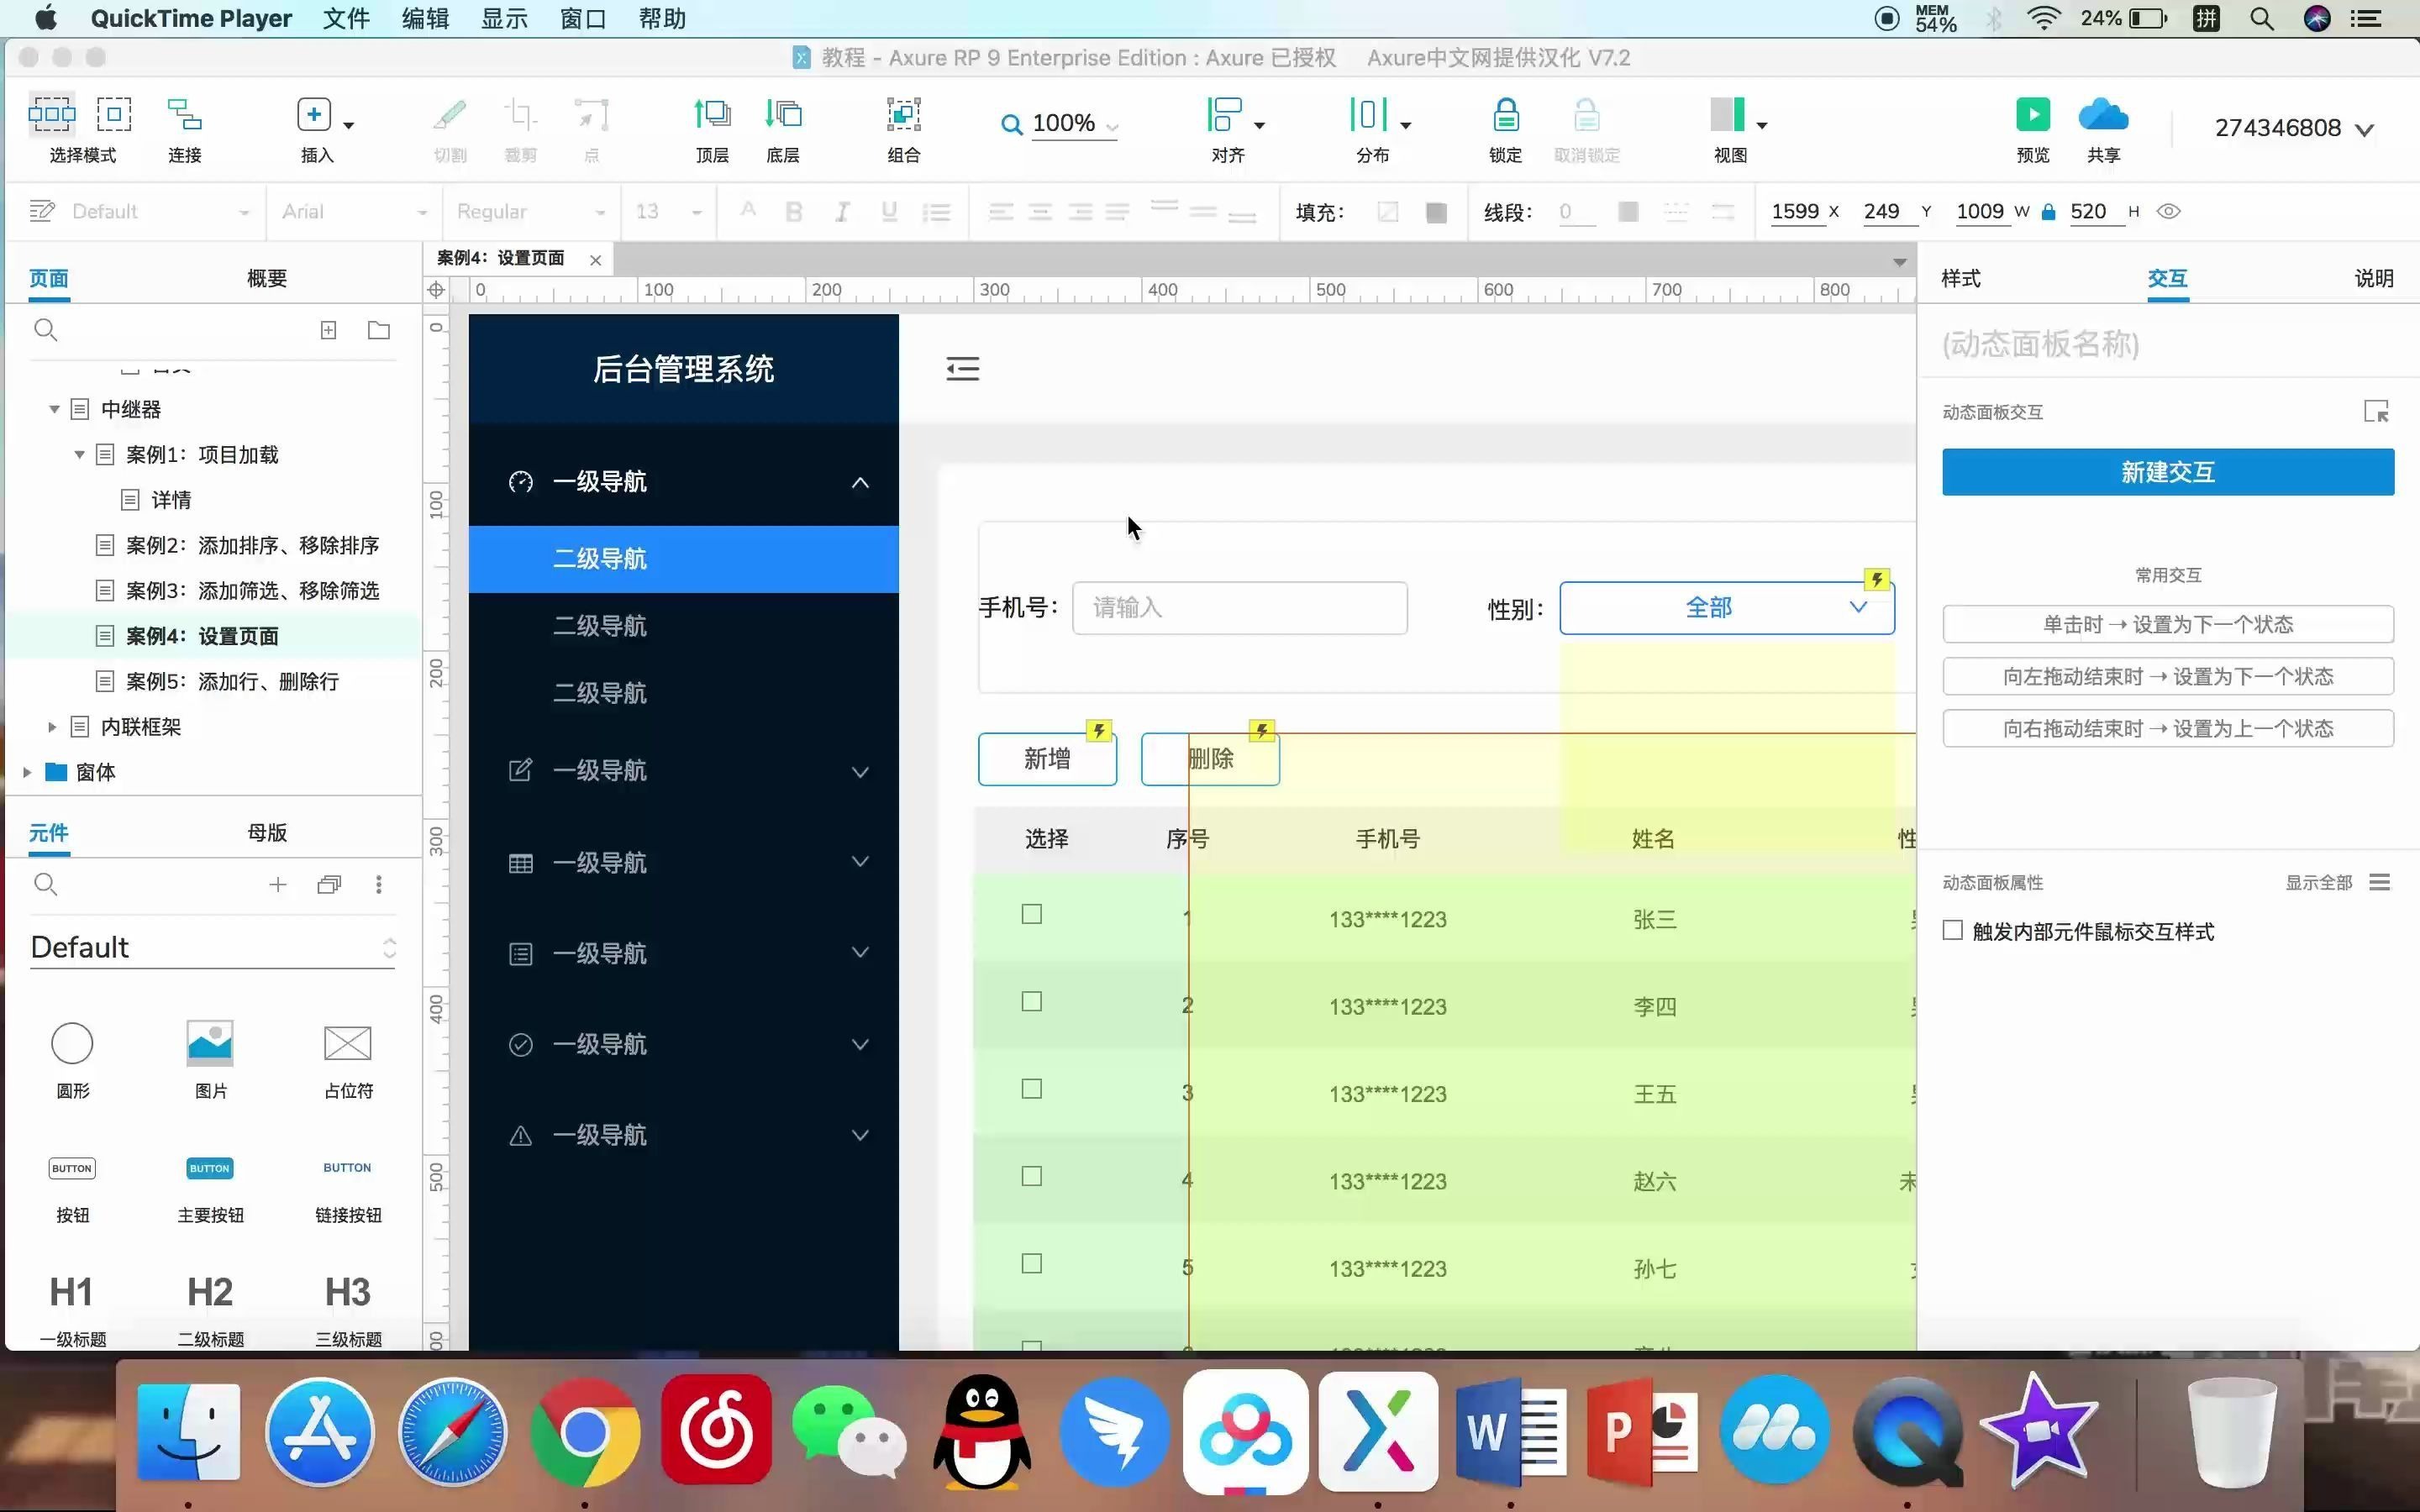Click the 共享 cloud share icon
This screenshot has height=1512, width=2420.
pos(2103,114)
